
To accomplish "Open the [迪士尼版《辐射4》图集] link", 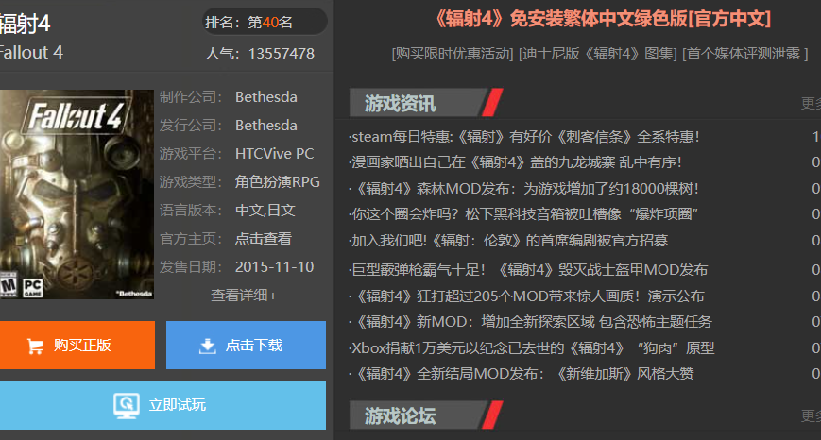I will click(598, 54).
